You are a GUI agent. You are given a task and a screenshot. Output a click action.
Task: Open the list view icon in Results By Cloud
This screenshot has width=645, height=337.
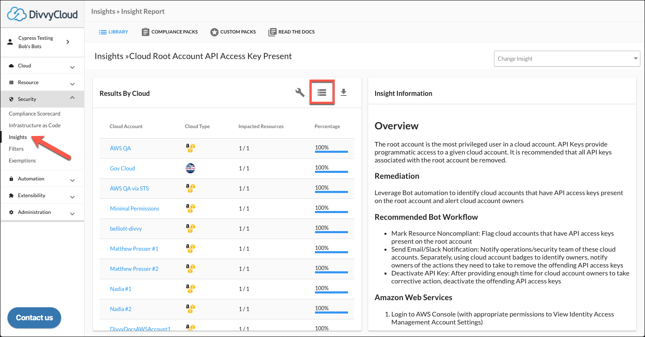(x=322, y=93)
